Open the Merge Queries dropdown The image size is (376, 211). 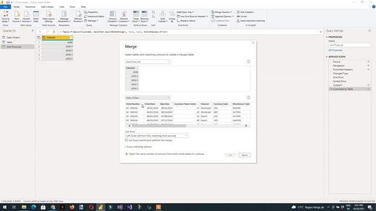point(221,12)
